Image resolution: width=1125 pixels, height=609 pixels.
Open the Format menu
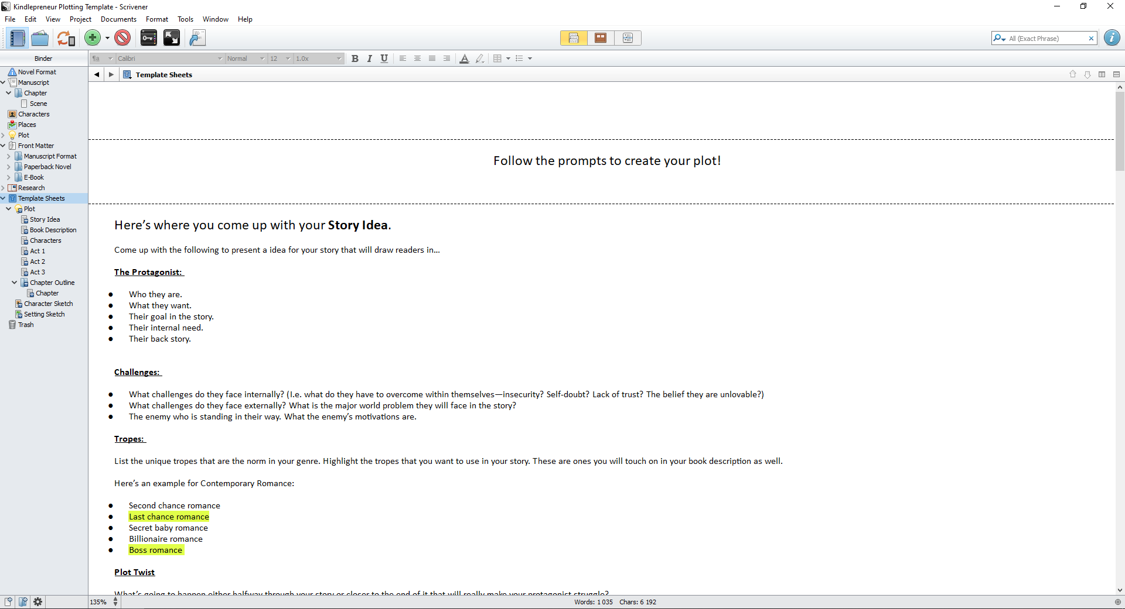pyautogui.click(x=156, y=19)
